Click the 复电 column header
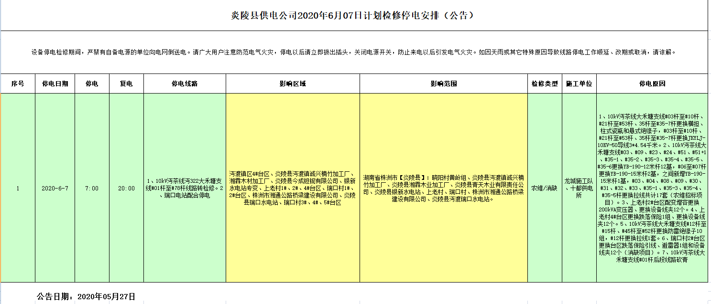 pyautogui.click(x=126, y=84)
